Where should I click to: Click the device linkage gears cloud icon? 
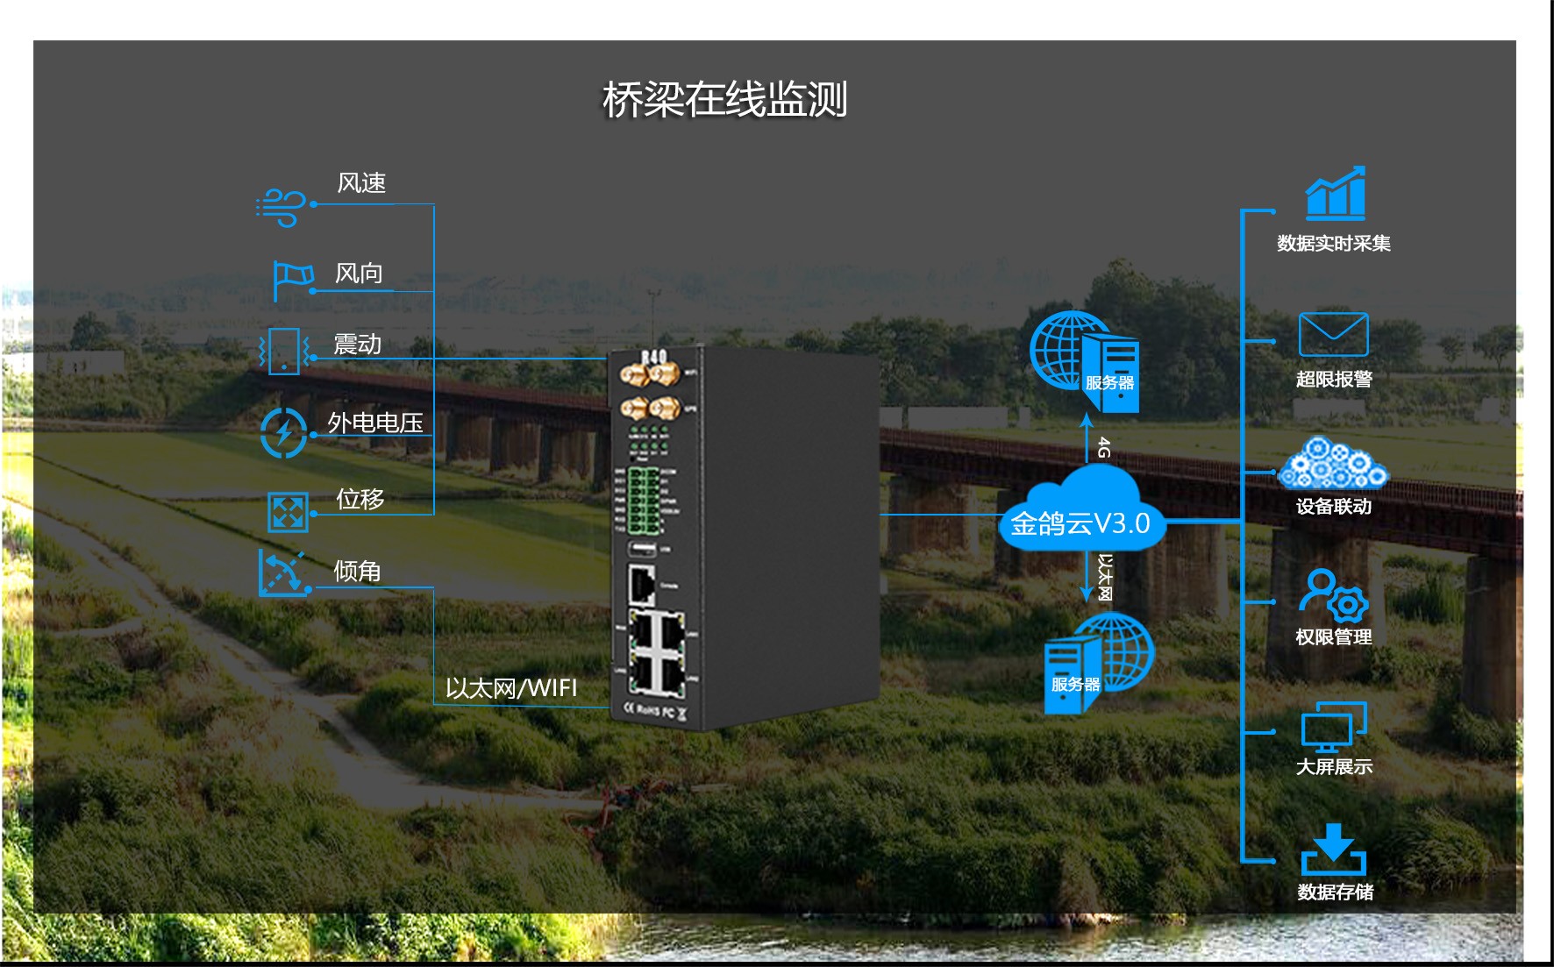click(x=1333, y=463)
